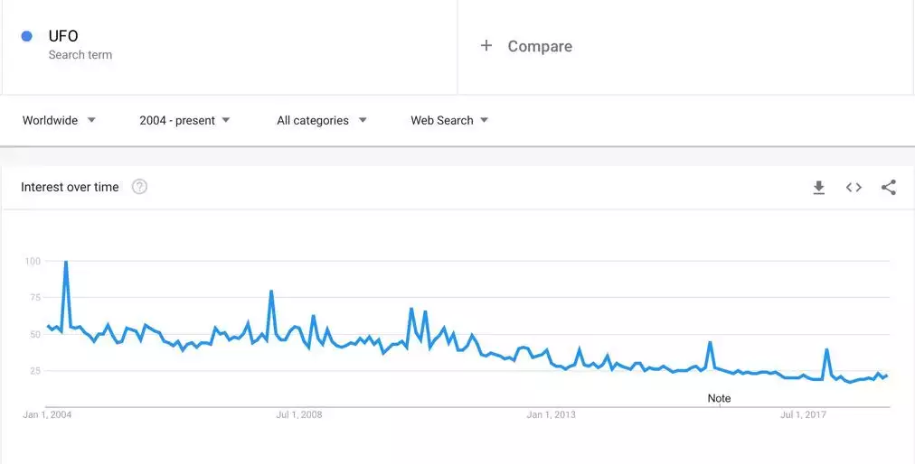Click the Jul 1, 2008 axis label
The image size is (915, 464).
point(298,415)
